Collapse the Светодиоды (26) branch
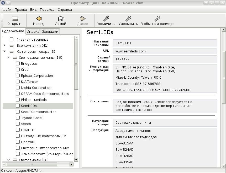This screenshot has height=173, width=226. pos(8,160)
